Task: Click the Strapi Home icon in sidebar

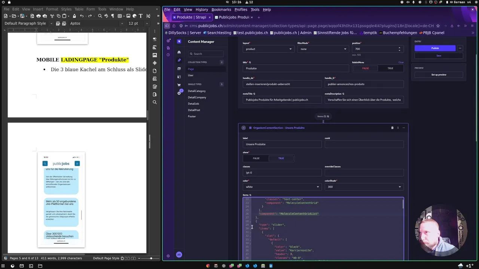Action: tap(179, 52)
